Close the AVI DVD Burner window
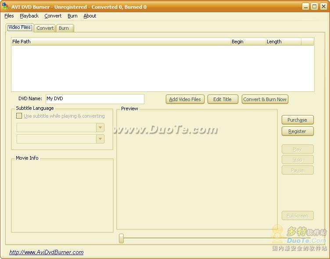330x259 pixels. (323, 7)
